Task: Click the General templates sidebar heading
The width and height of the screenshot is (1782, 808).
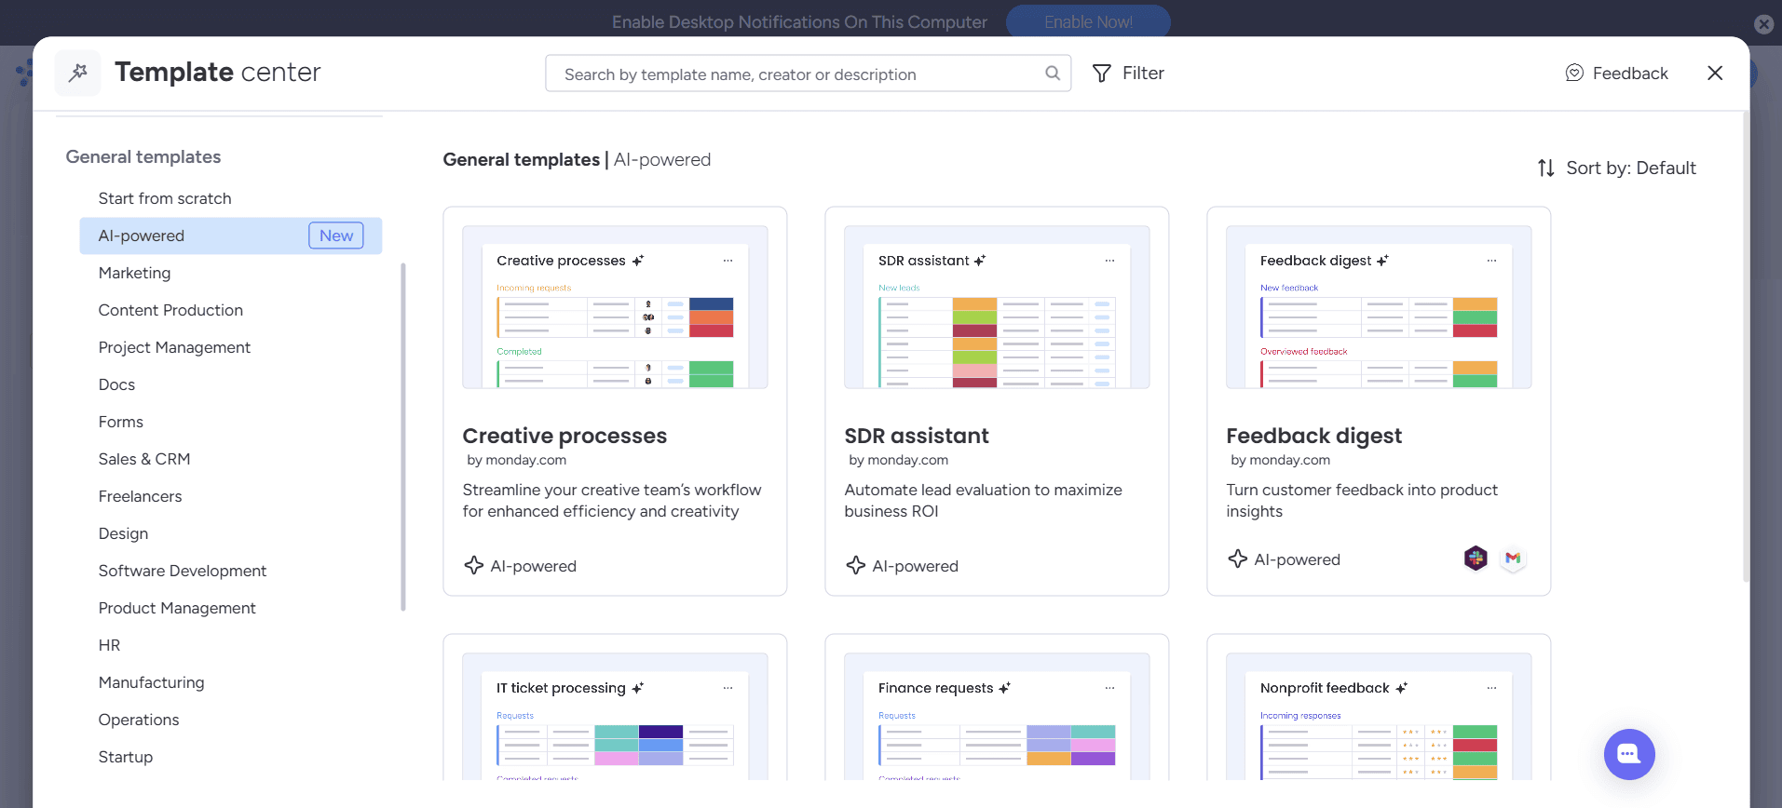Action: coord(143,156)
